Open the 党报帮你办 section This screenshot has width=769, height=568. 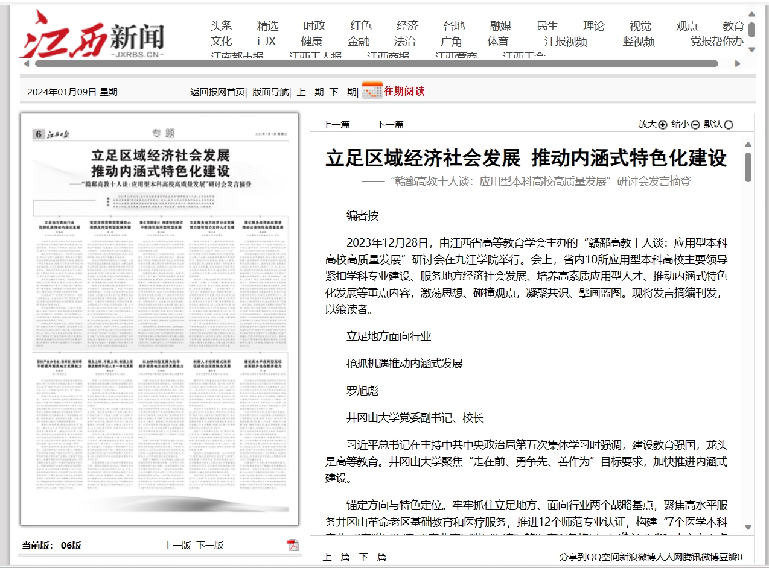tap(717, 42)
